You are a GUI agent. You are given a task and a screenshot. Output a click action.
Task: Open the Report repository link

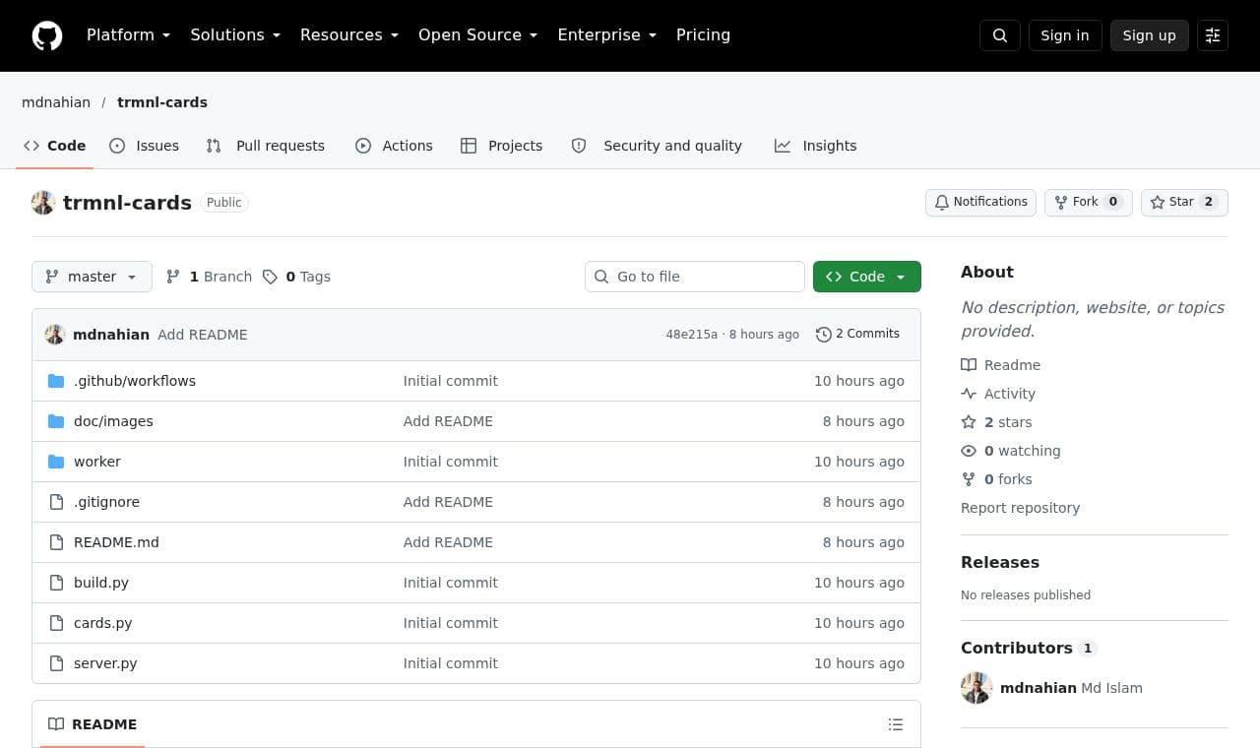tap(1020, 508)
